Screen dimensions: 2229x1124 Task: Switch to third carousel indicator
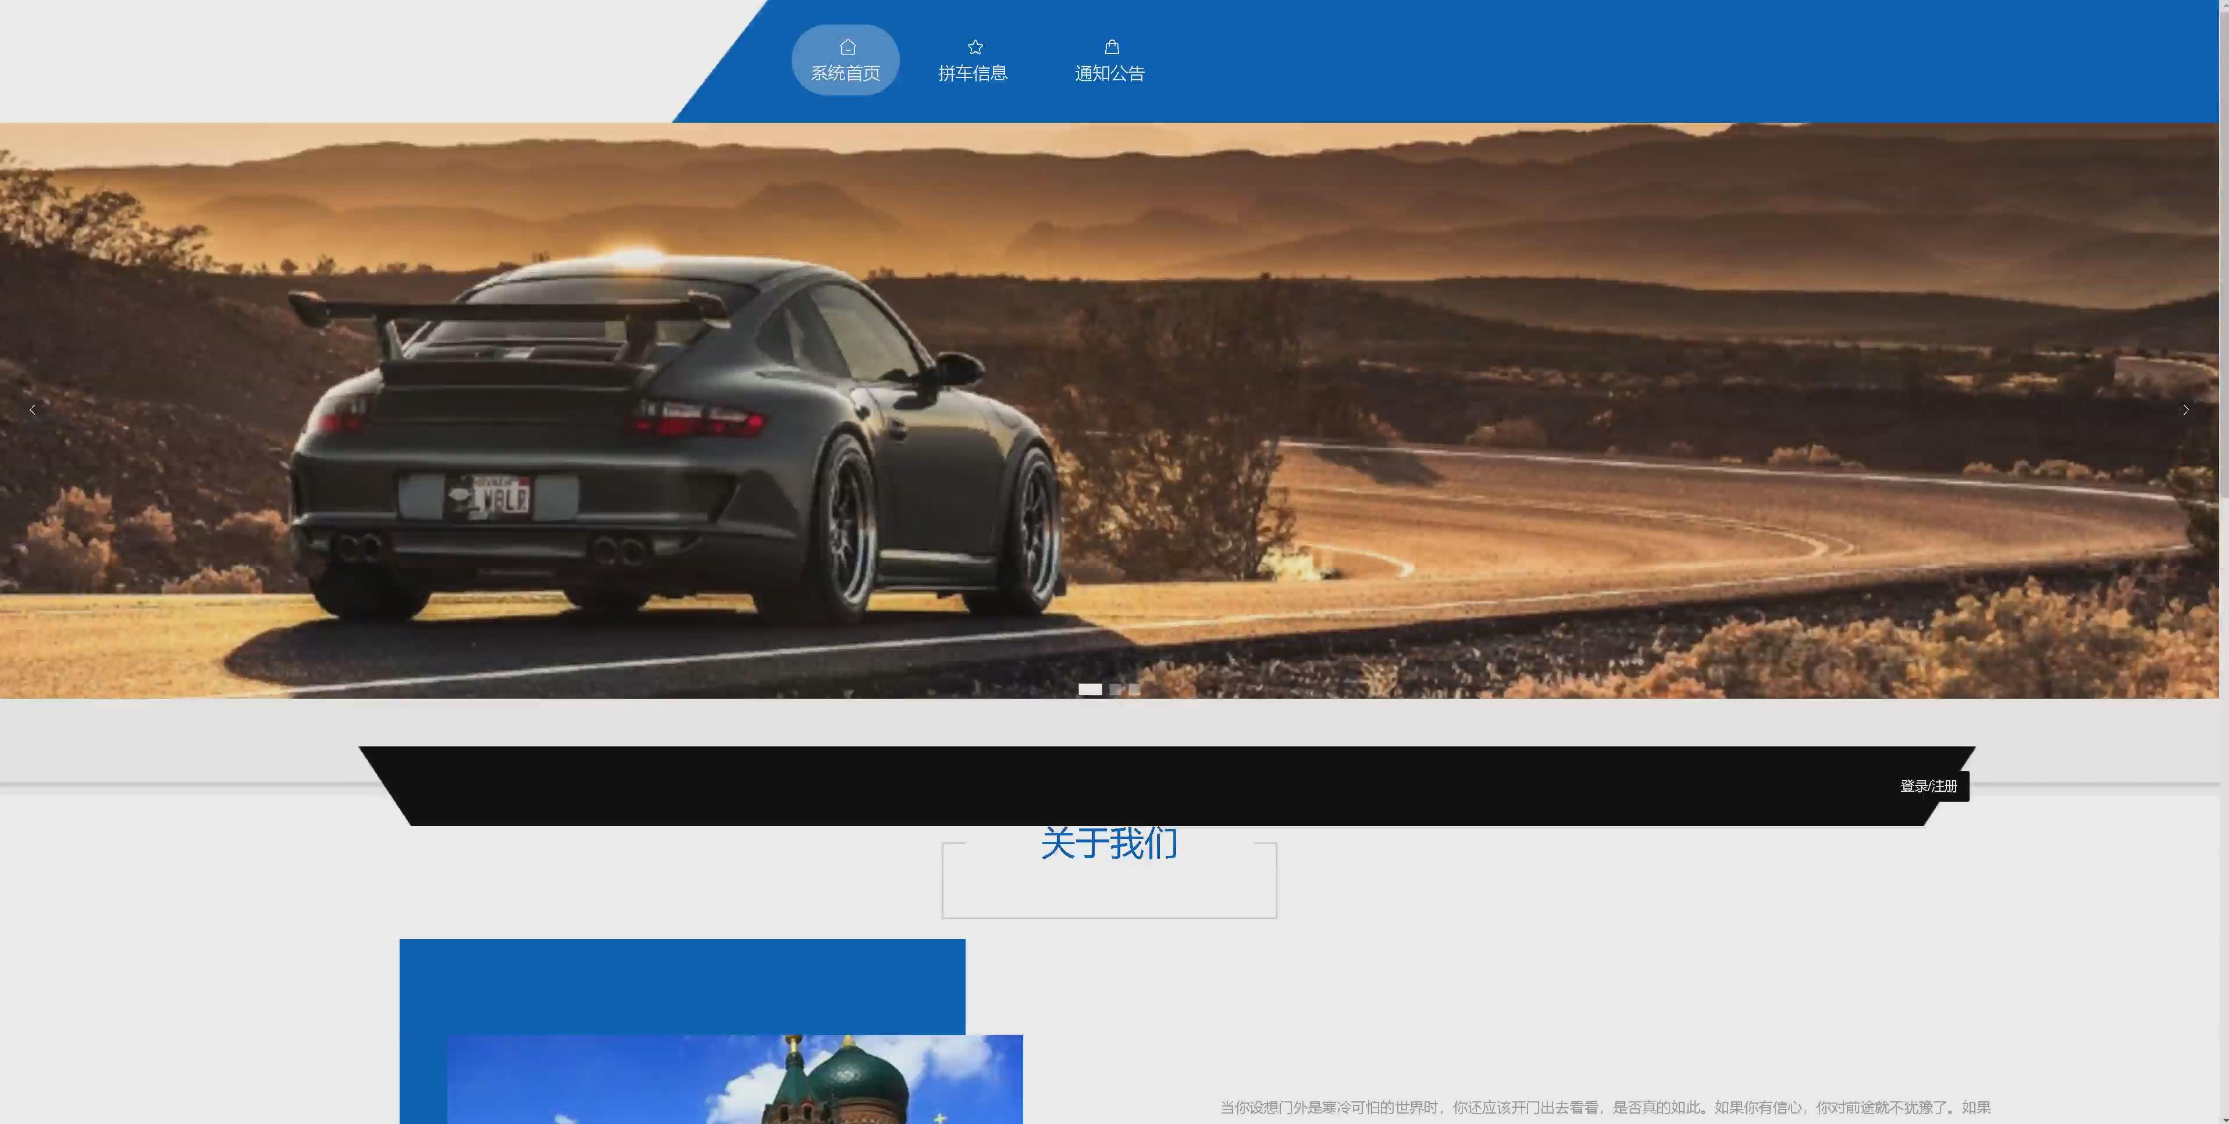coord(1134,689)
